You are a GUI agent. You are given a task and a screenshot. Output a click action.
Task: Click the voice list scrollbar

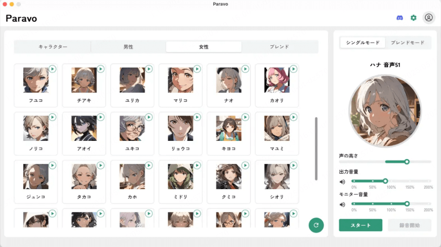point(316,149)
